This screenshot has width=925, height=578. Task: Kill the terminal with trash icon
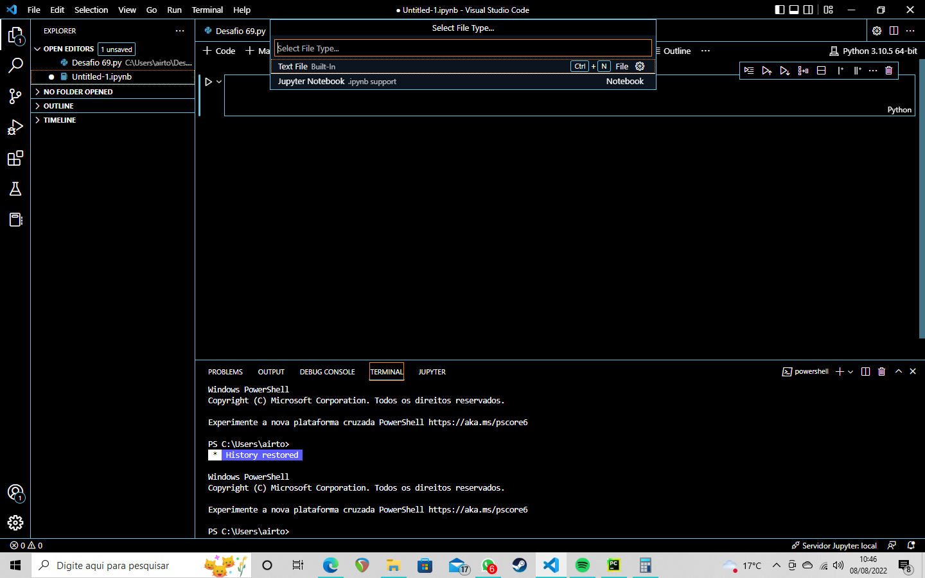[882, 371]
